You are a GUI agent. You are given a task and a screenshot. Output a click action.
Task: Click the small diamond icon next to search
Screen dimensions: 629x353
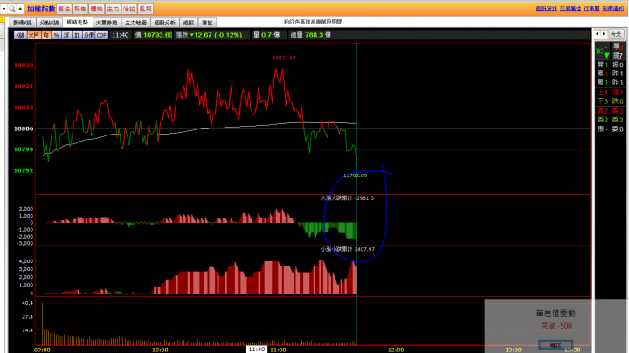pyautogui.click(x=20, y=9)
